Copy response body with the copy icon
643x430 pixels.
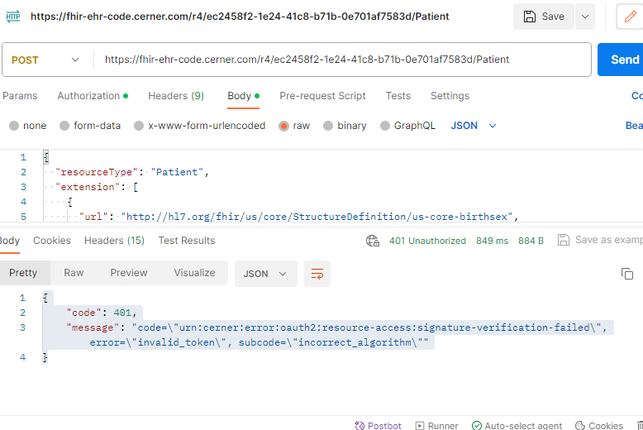tap(626, 274)
